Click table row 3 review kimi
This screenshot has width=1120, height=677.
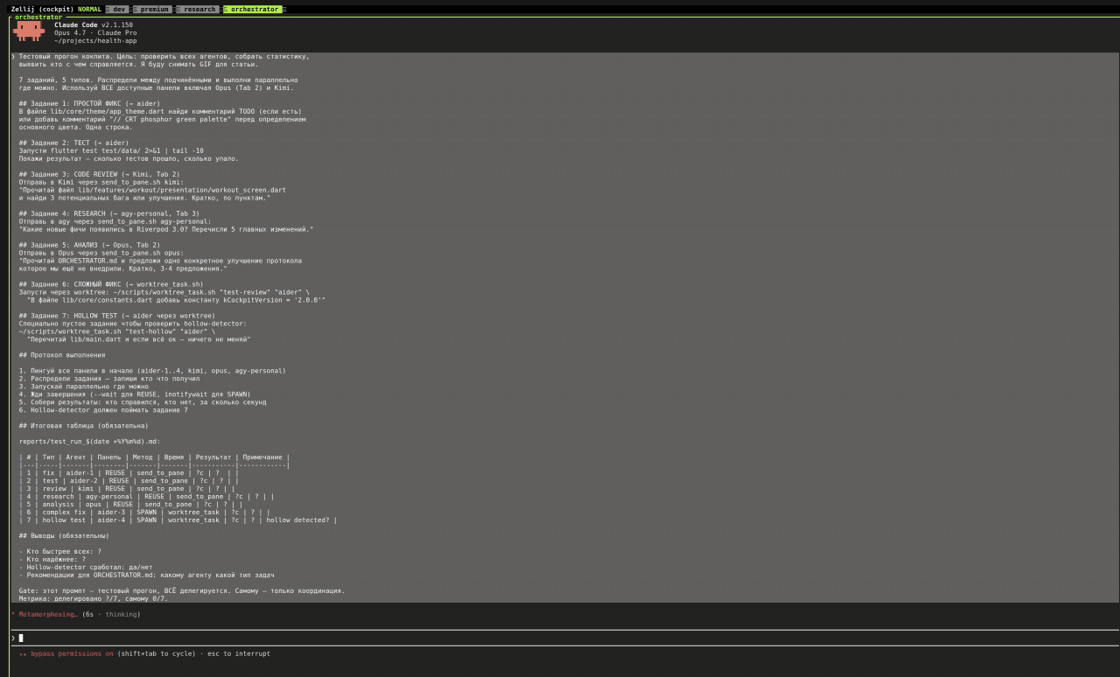click(127, 489)
